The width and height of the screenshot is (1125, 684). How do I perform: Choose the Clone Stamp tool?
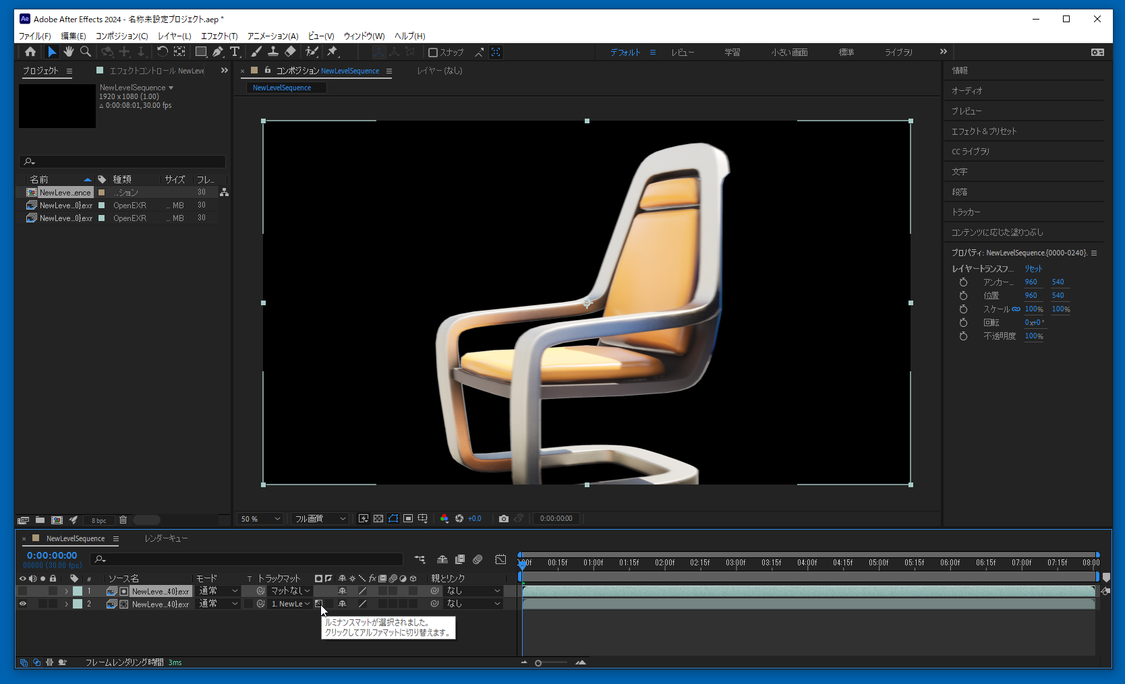point(273,52)
